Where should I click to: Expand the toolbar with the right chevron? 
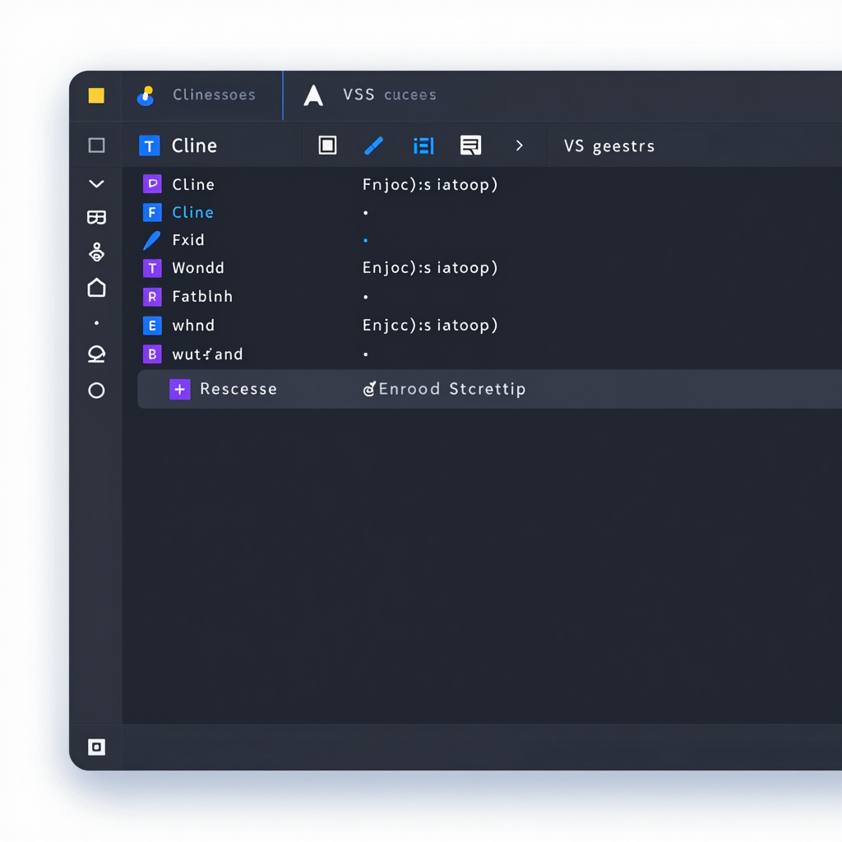tap(520, 146)
